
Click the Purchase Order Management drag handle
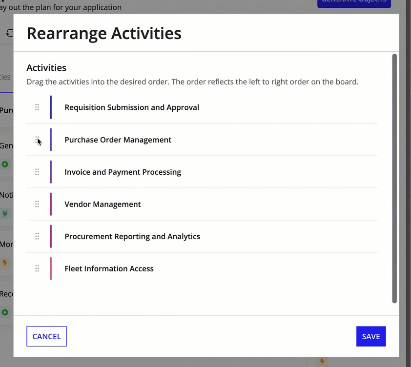tap(37, 140)
